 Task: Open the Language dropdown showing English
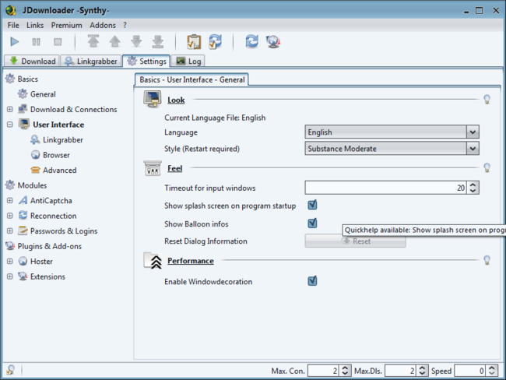[392, 132]
